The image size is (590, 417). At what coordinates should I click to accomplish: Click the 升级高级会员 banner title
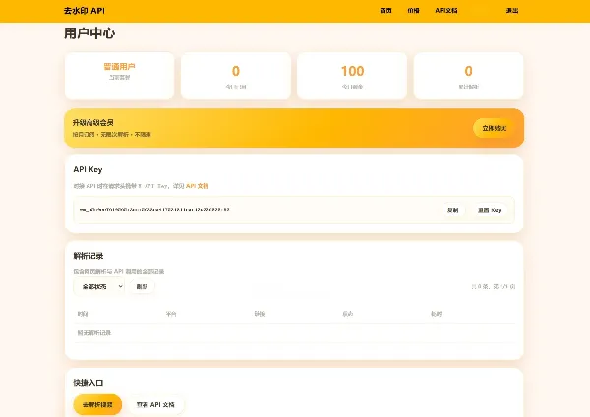(93, 122)
